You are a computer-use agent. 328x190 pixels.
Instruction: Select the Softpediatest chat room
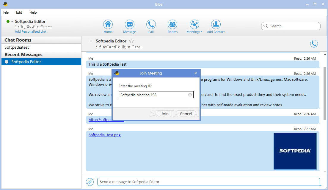(41, 47)
